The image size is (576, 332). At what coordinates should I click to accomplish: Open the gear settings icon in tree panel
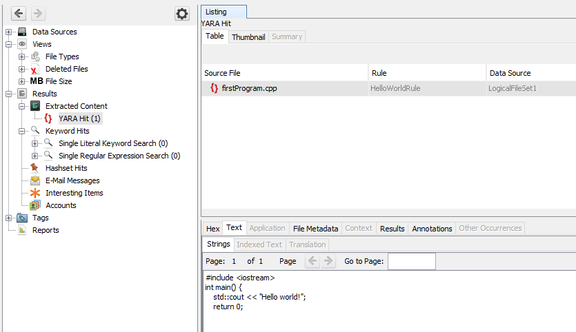(x=181, y=14)
